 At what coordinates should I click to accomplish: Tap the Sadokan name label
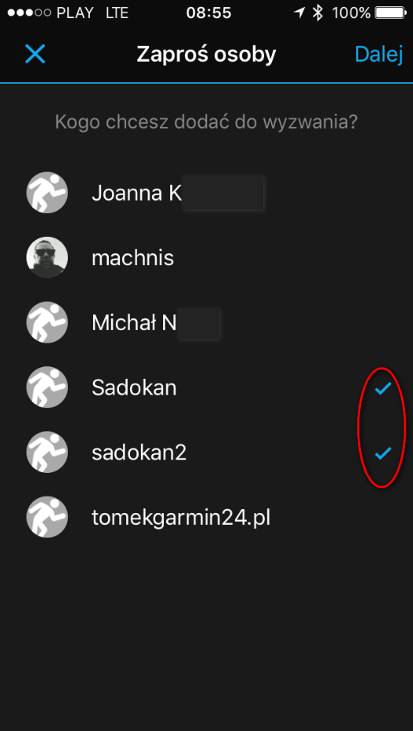[134, 388]
